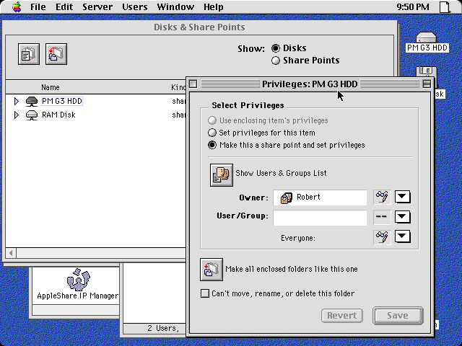Click the Everyone privileges pencil-glasses icon
Viewport: 462px width, 346px height.
pos(382,236)
